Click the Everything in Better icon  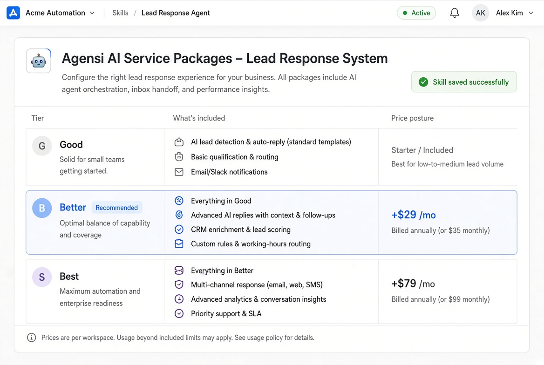[179, 270]
